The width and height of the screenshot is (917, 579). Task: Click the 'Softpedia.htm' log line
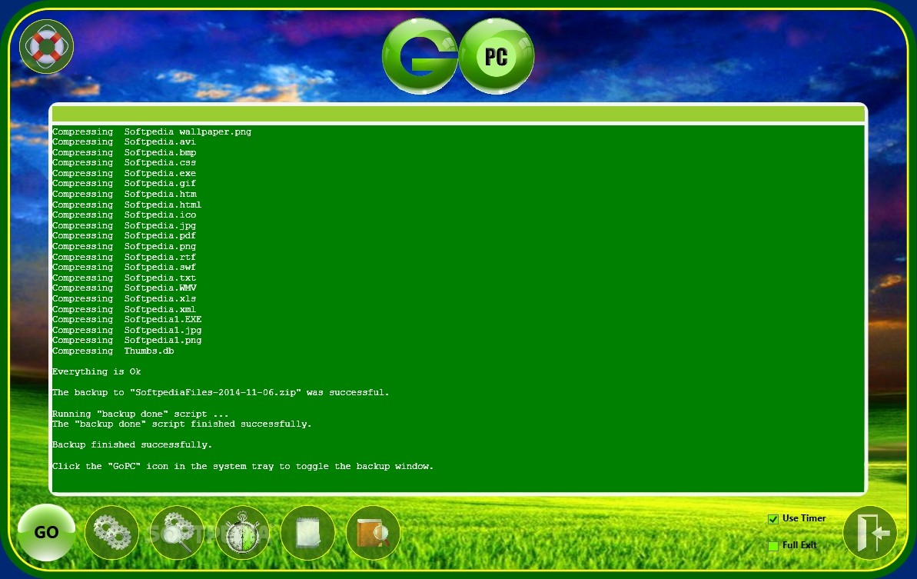click(x=124, y=195)
